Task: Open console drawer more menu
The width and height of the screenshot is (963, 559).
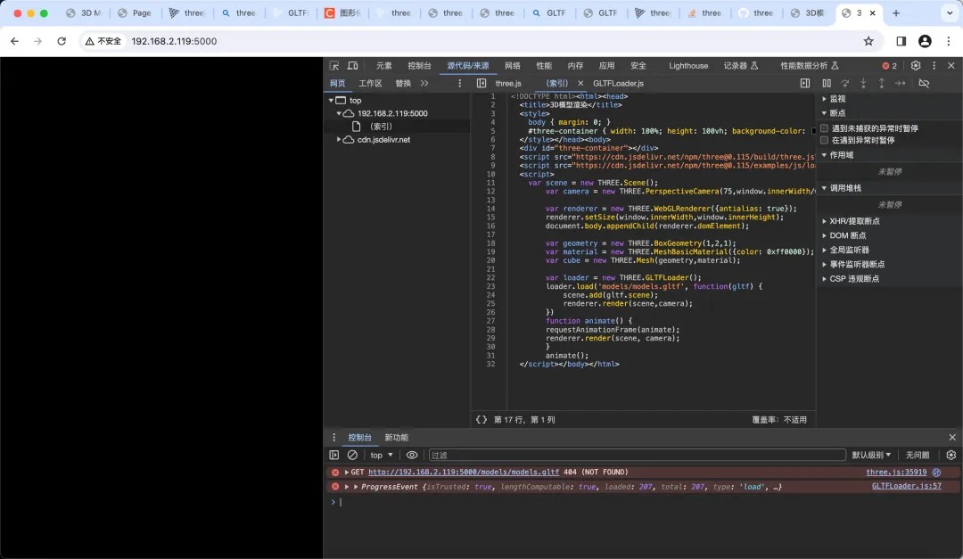Action: [x=334, y=438]
